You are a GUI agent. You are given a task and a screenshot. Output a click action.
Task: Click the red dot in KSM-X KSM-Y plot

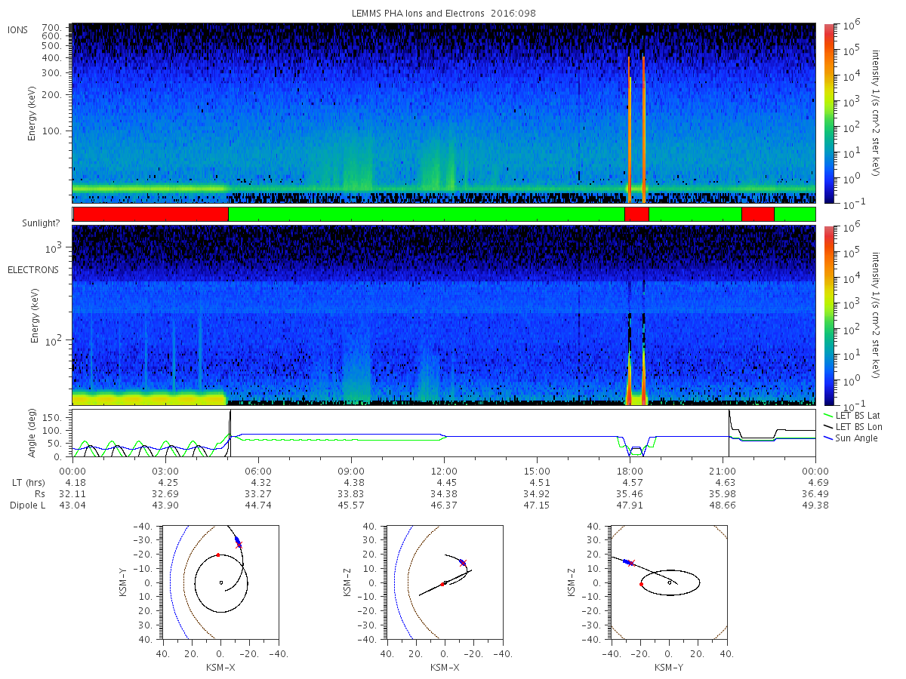218,555
